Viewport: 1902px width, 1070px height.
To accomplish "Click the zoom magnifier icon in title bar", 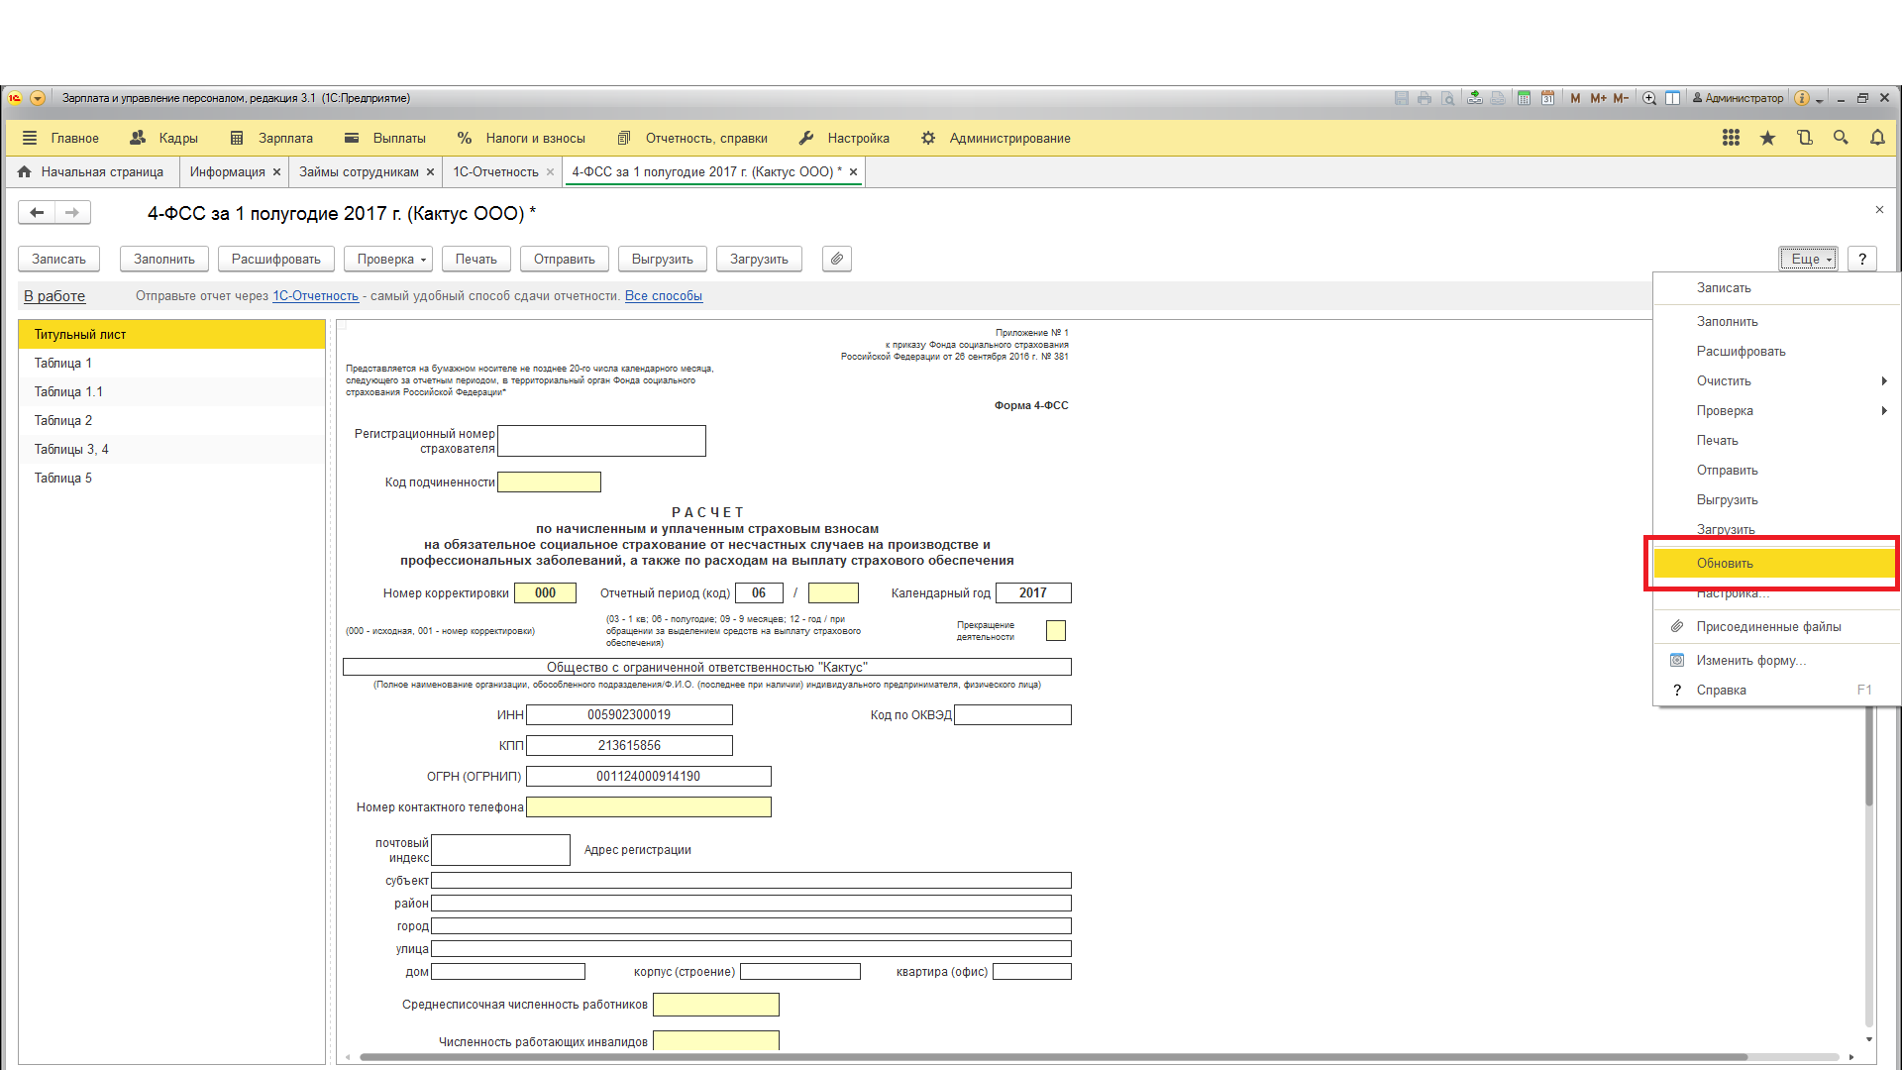I will coord(1649,98).
